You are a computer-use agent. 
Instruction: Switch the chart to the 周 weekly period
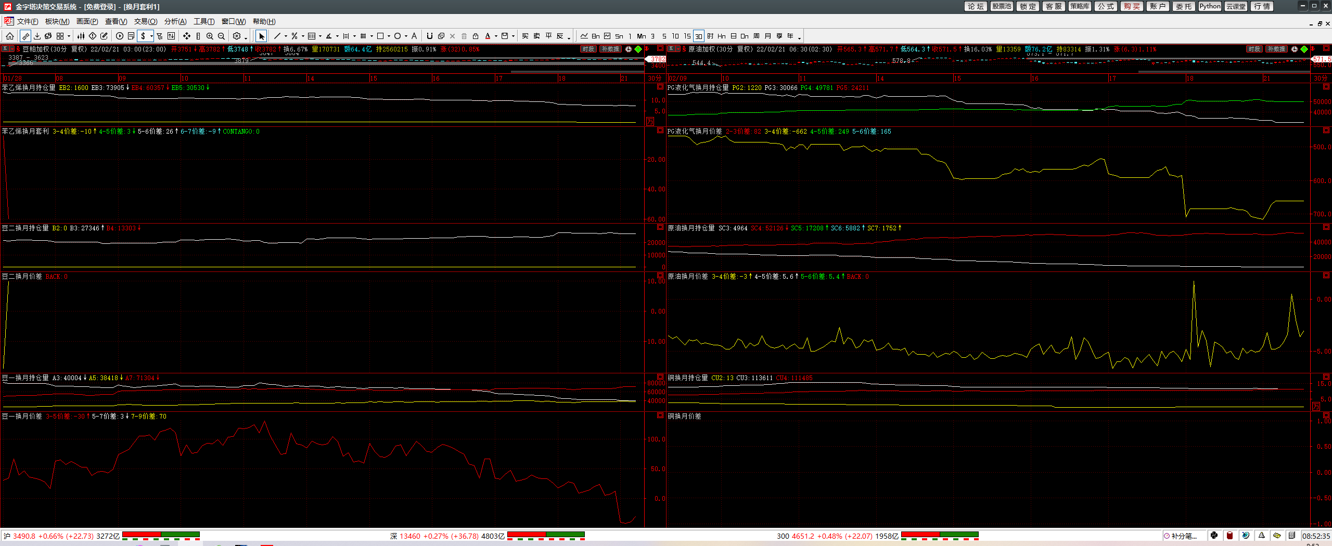coord(756,36)
